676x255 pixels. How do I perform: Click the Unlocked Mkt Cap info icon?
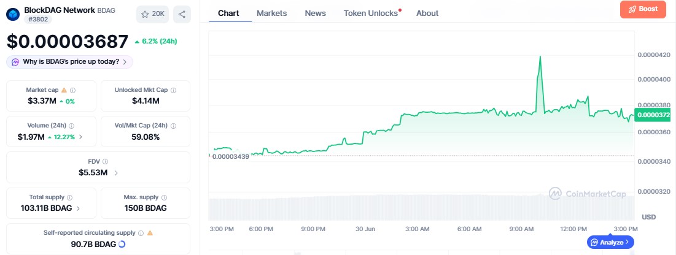(x=173, y=91)
